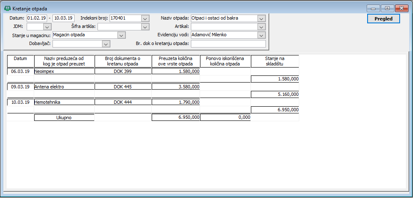Image resolution: width=413 pixels, height=198 pixels.
Task: Click the Hemotehnika company cell
Action: tap(64, 102)
